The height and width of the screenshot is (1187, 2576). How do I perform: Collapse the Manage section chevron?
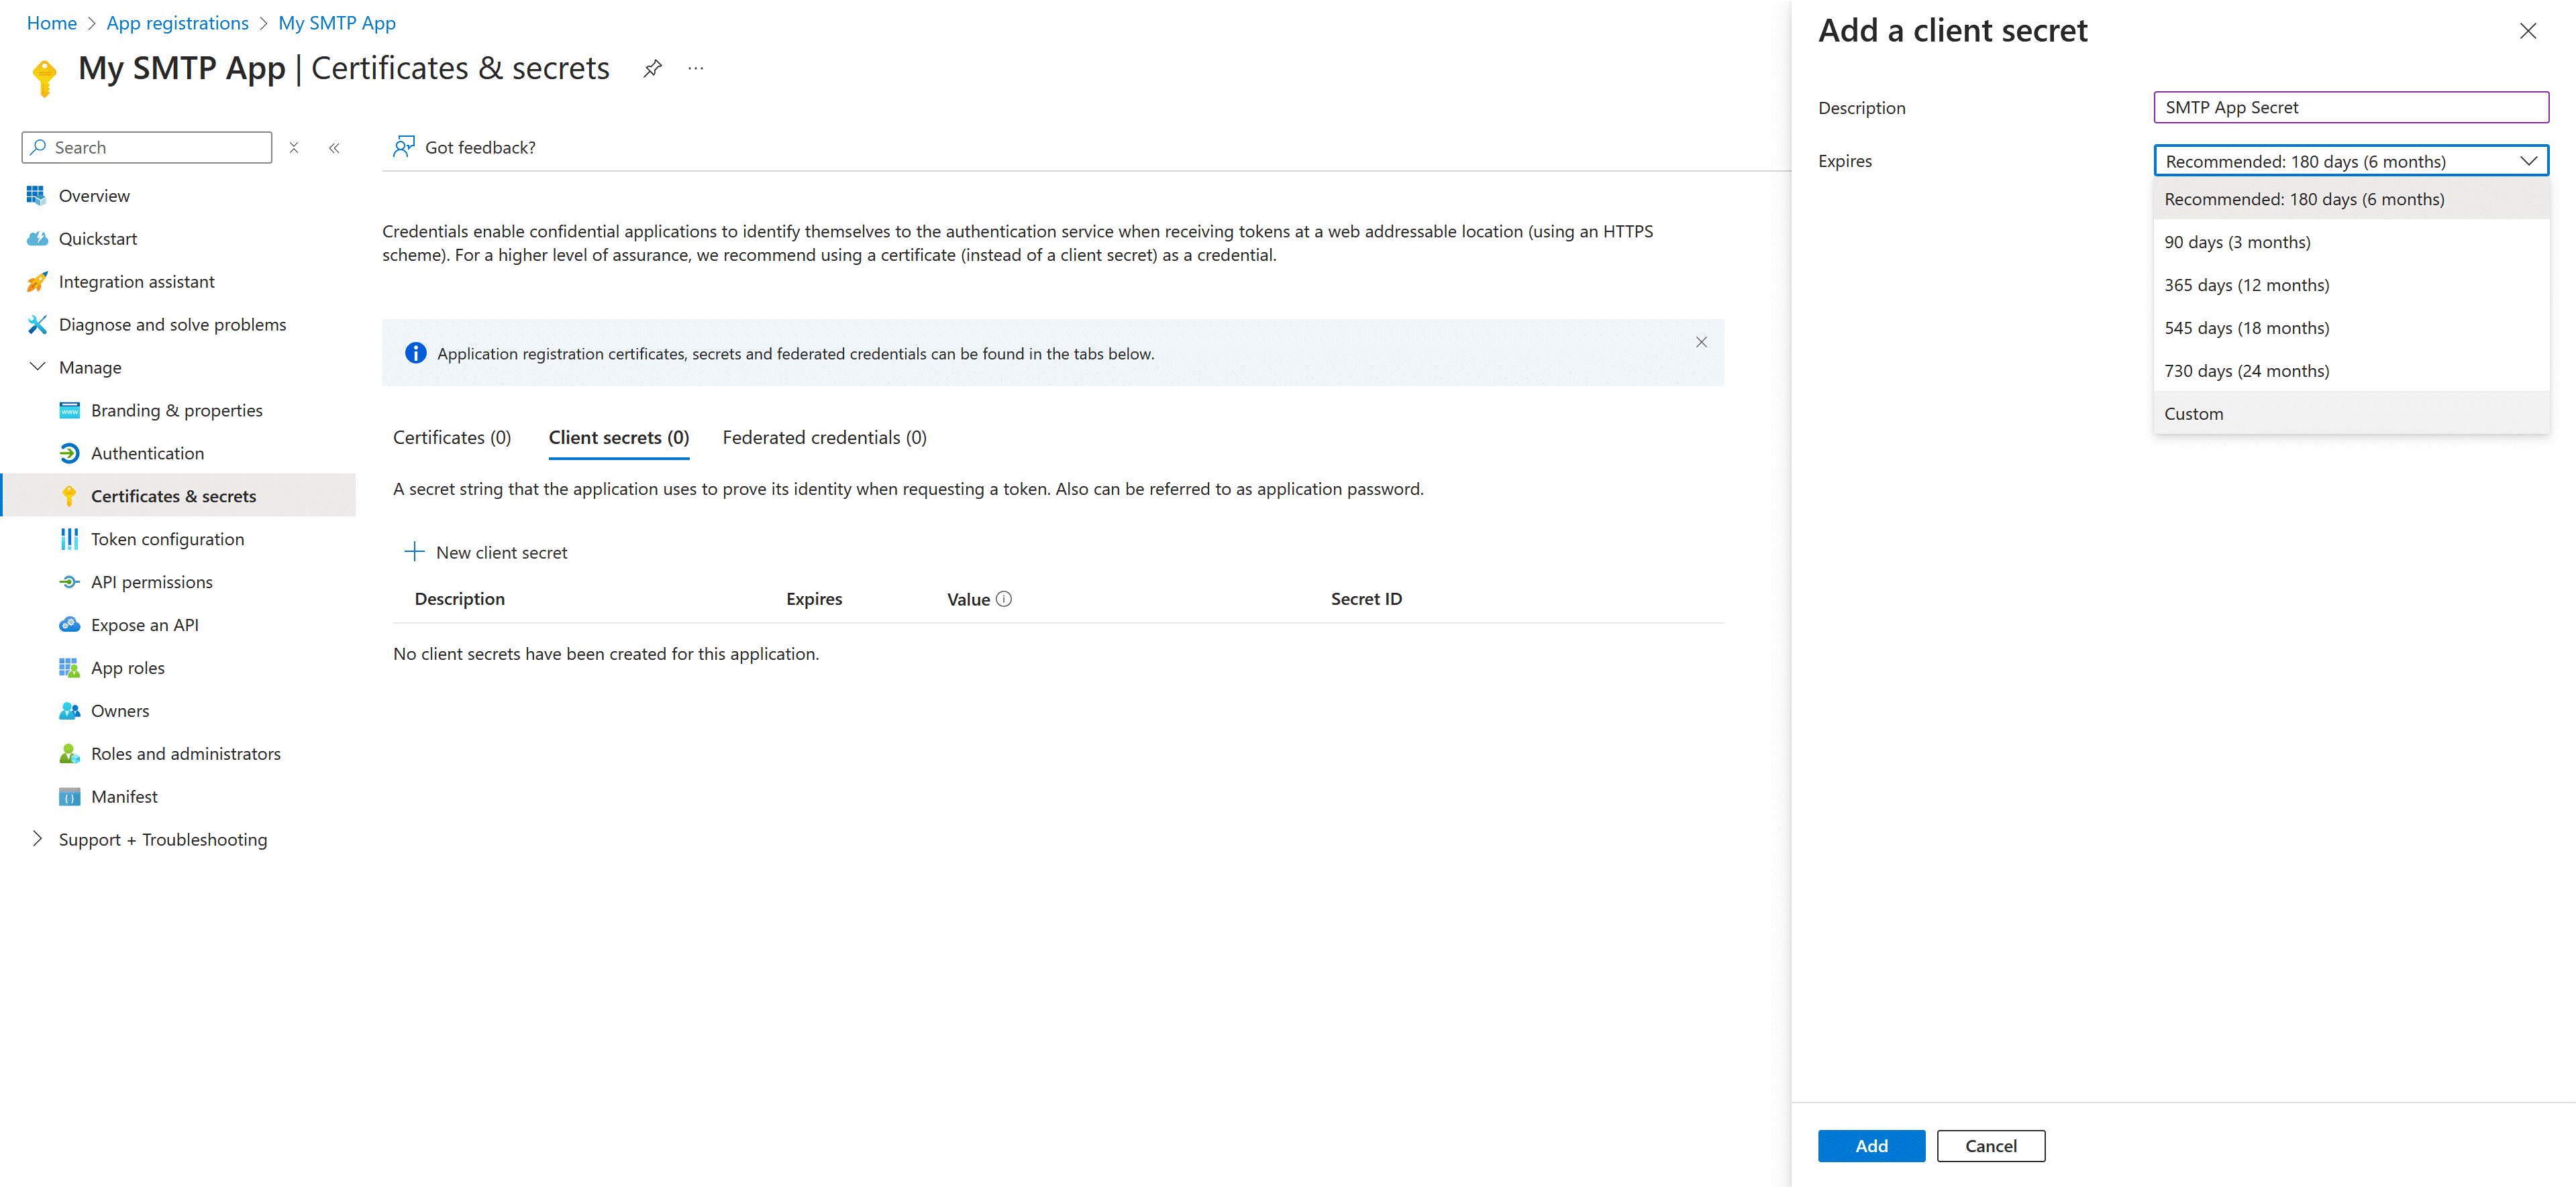click(37, 367)
